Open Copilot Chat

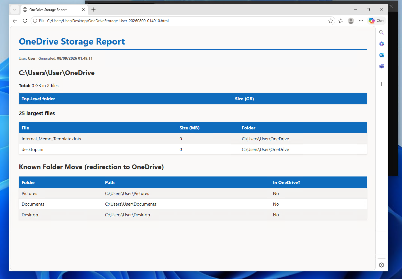coord(376,21)
